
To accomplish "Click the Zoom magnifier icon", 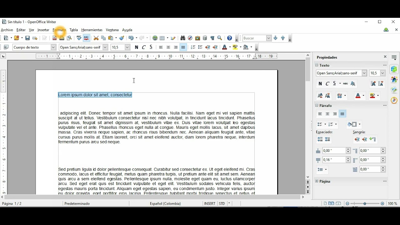I will [x=220, y=38].
